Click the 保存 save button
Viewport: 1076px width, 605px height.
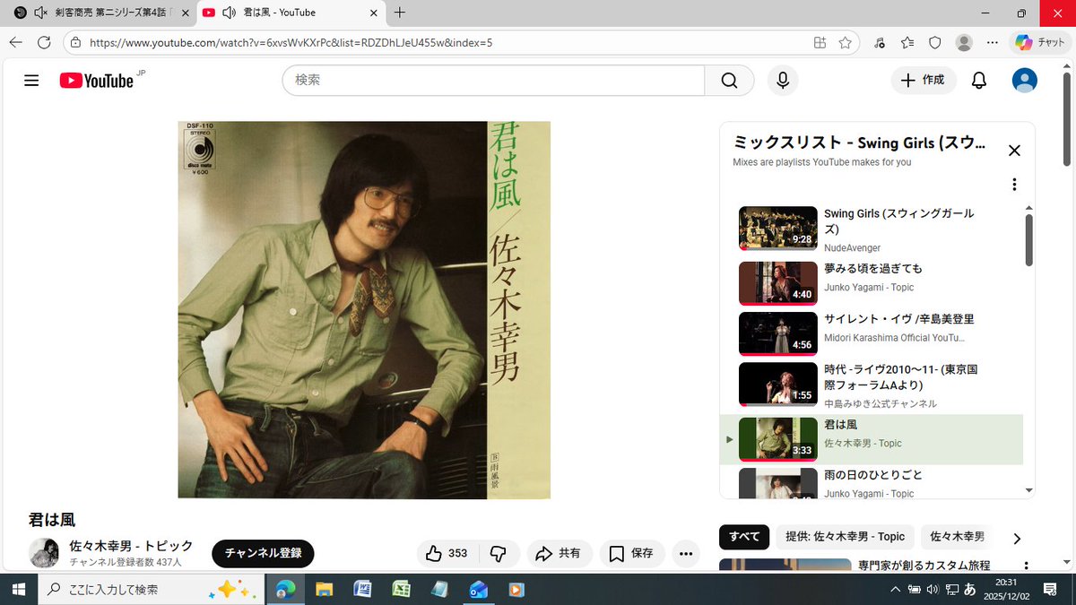point(632,554)
